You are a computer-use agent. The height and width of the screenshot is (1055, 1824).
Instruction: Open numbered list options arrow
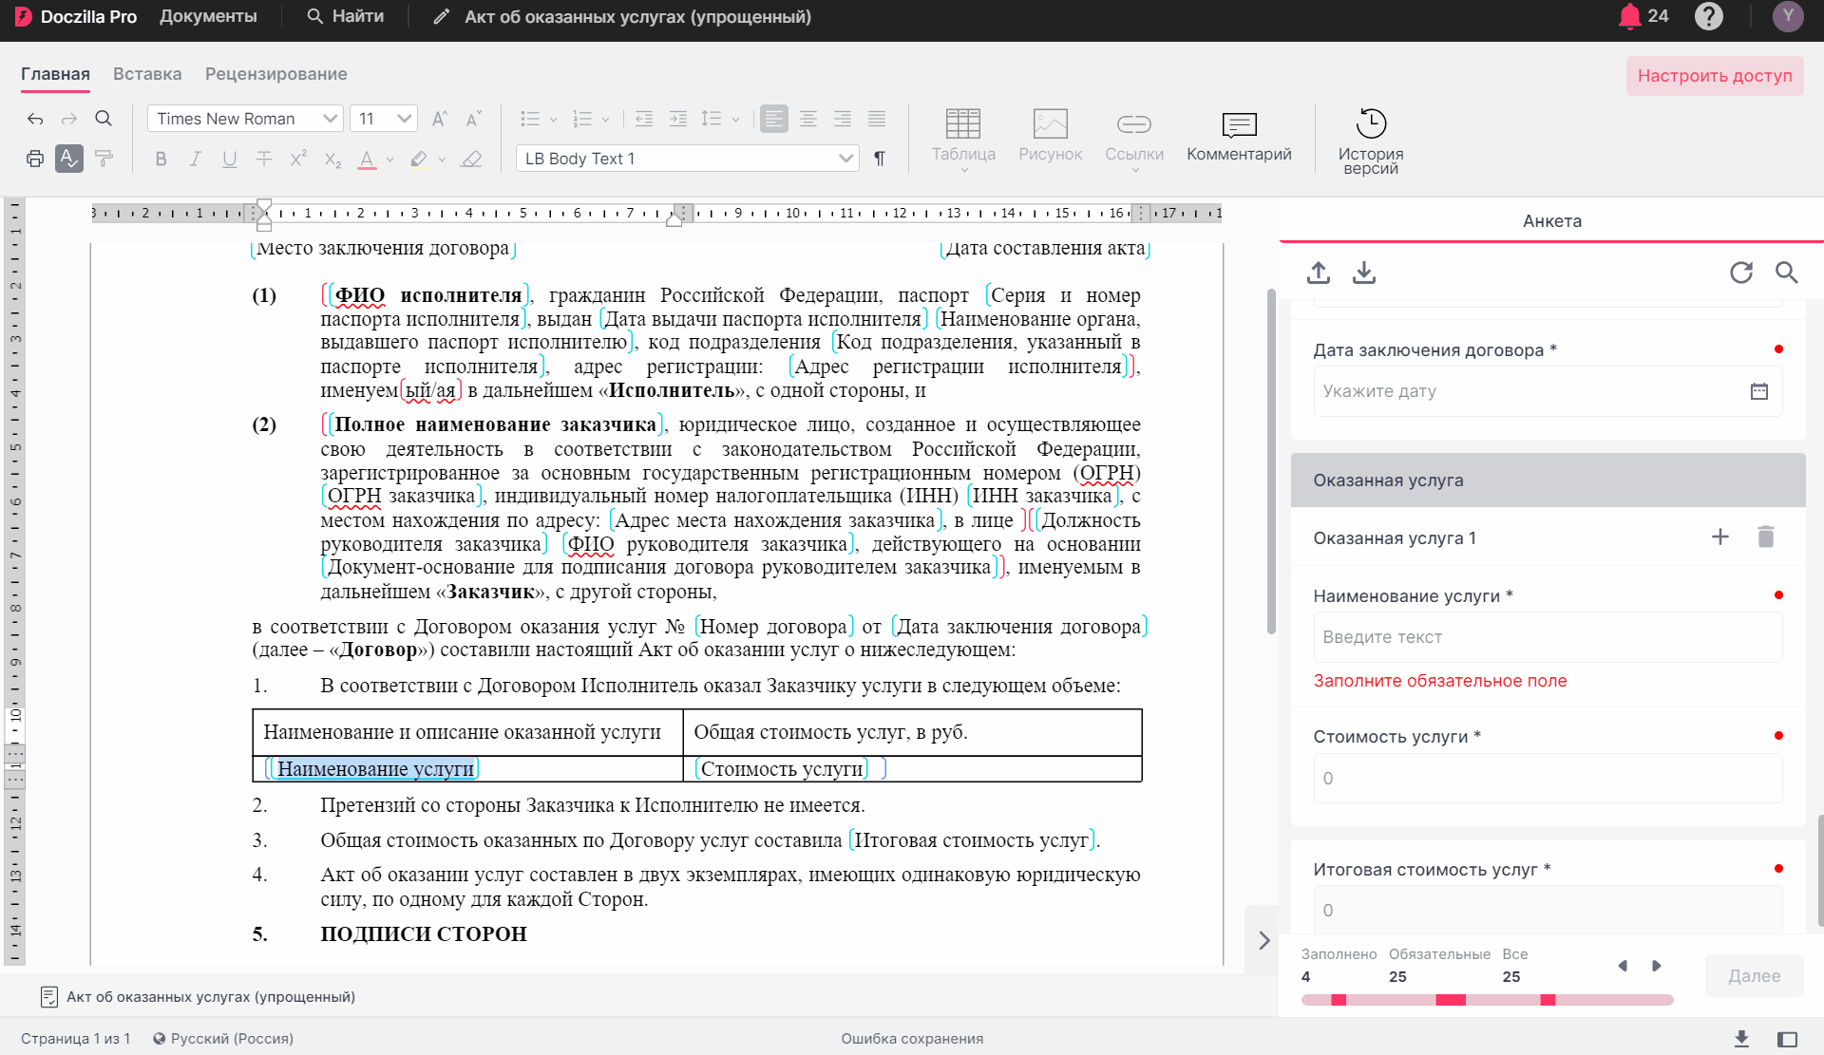(605, 120)
